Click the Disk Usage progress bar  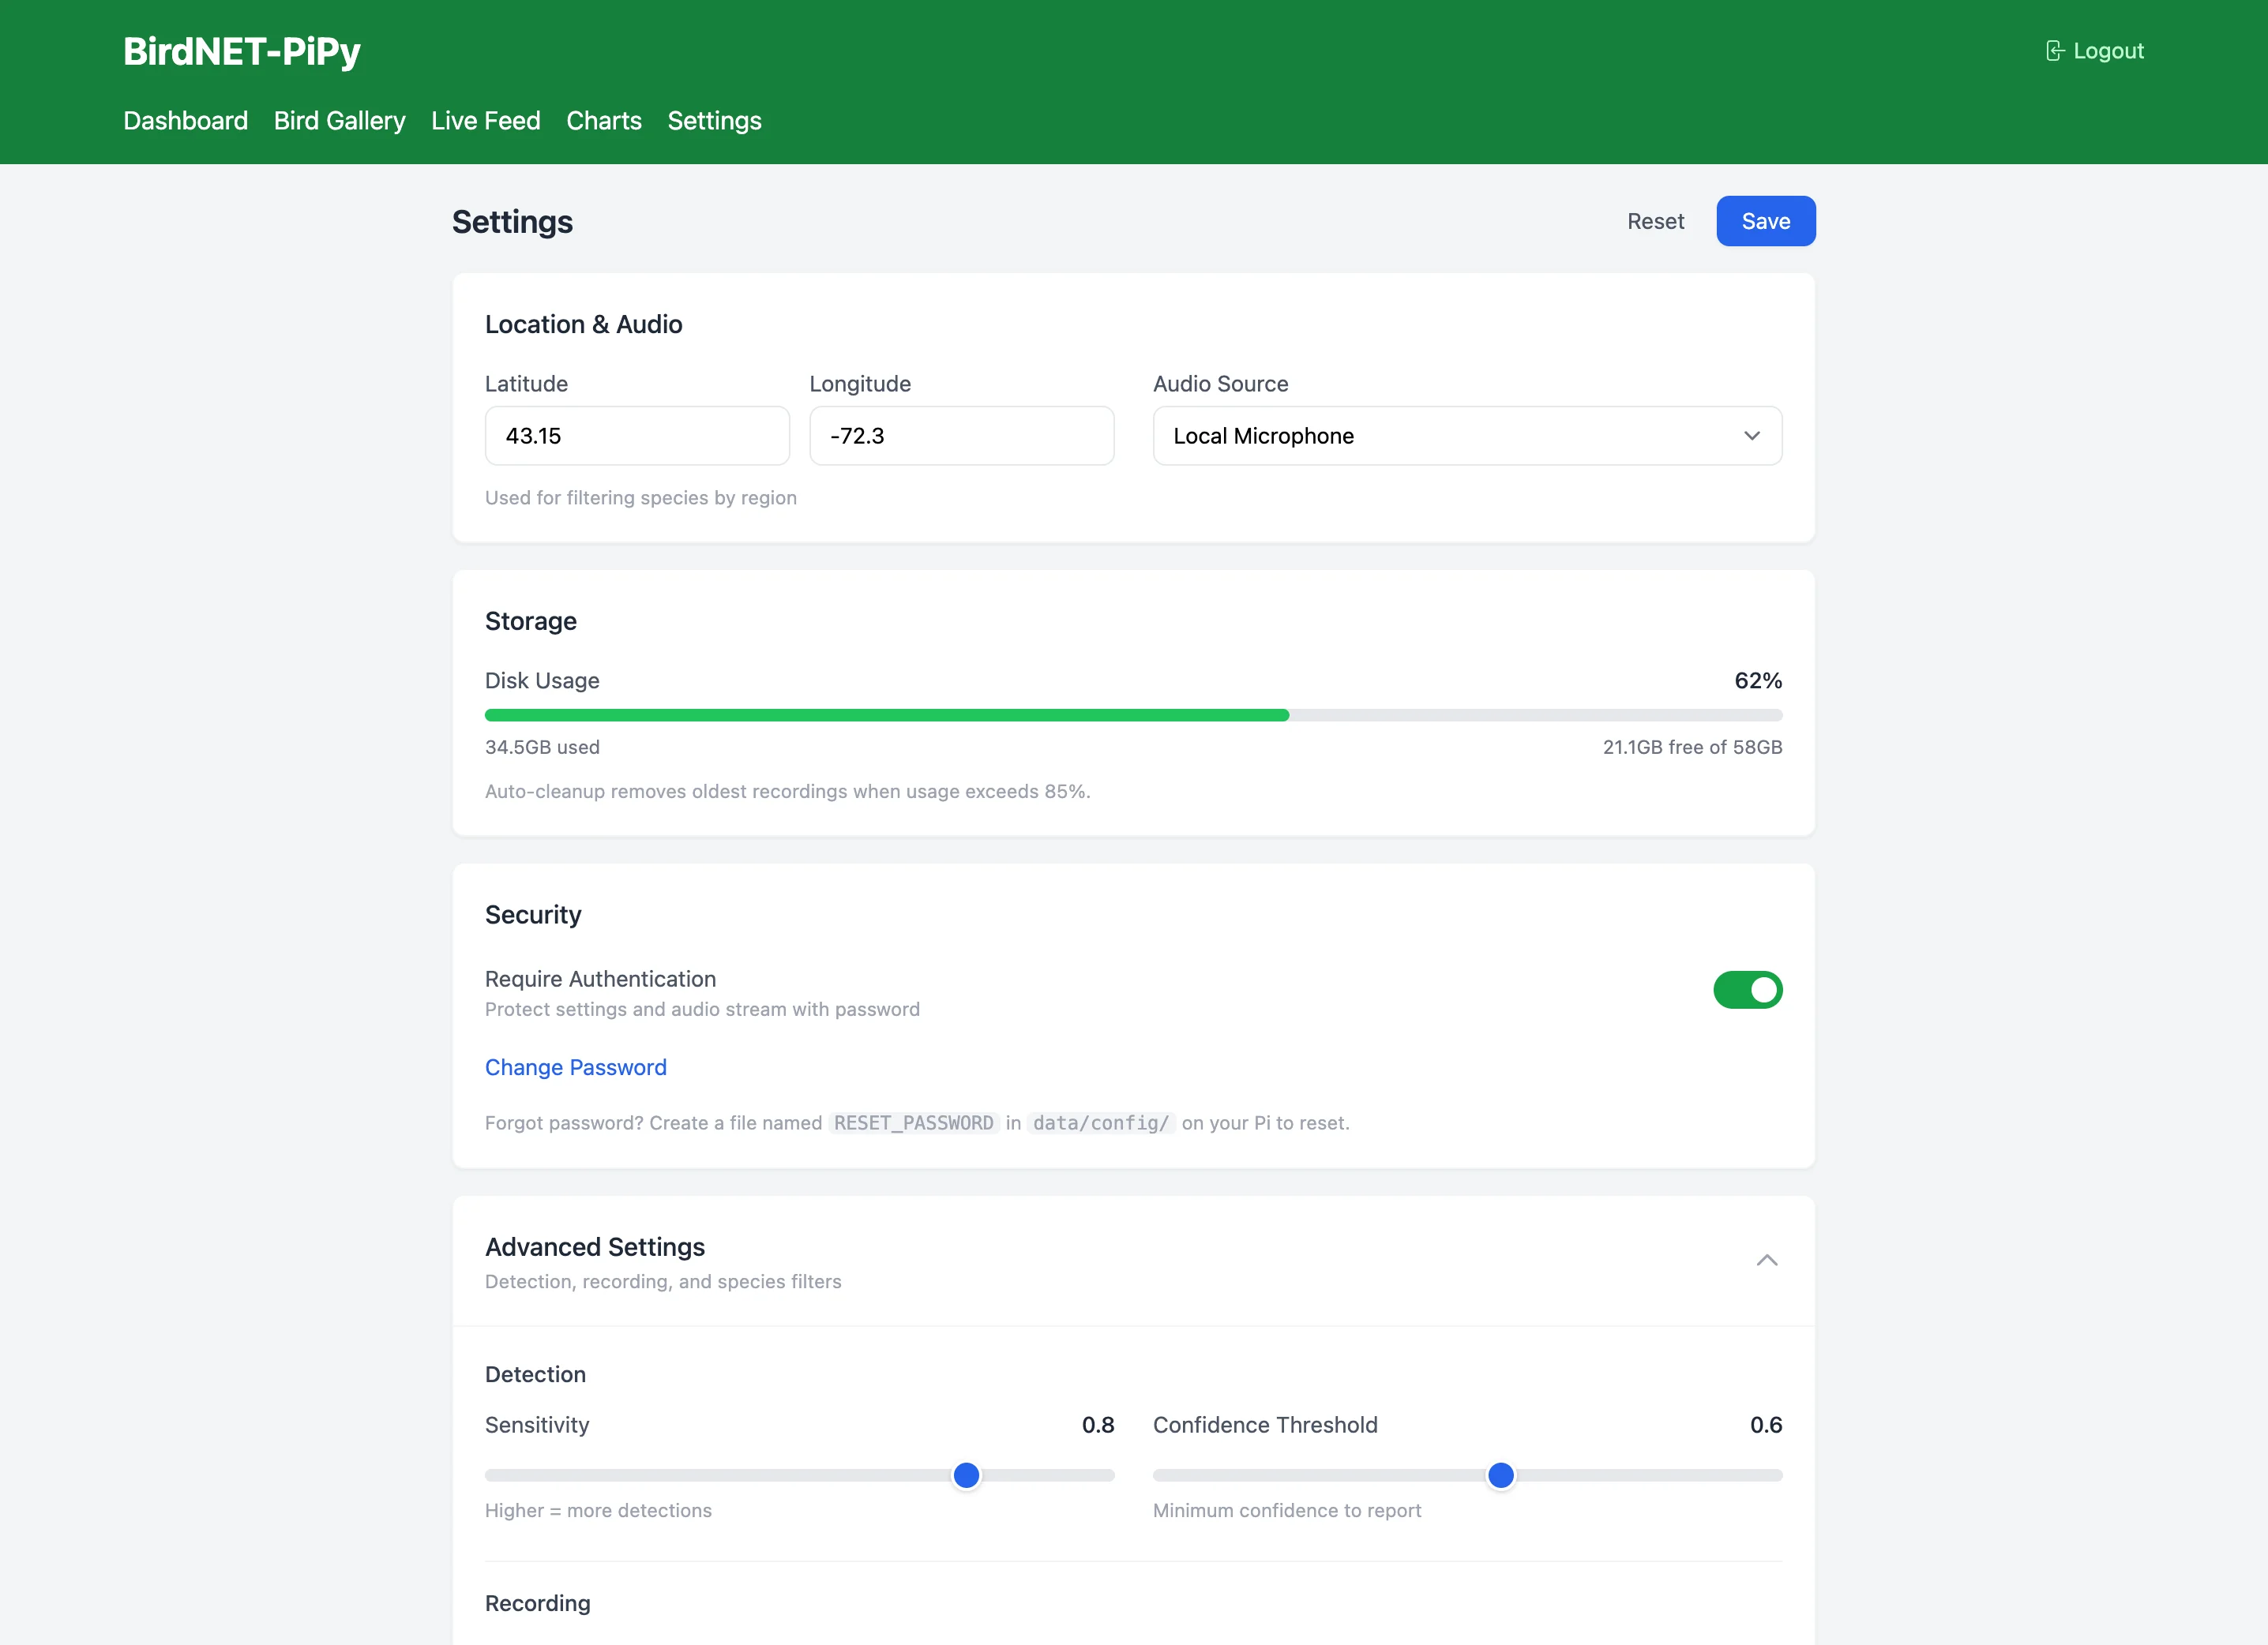click(1132, 716)
